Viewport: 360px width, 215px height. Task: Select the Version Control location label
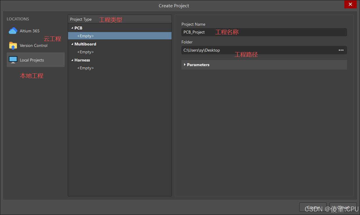(33, 45)
